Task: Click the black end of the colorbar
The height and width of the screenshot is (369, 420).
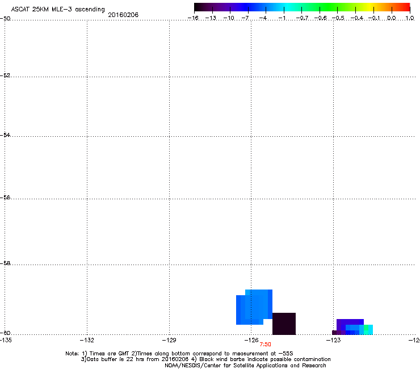Action: pos(198,7)
